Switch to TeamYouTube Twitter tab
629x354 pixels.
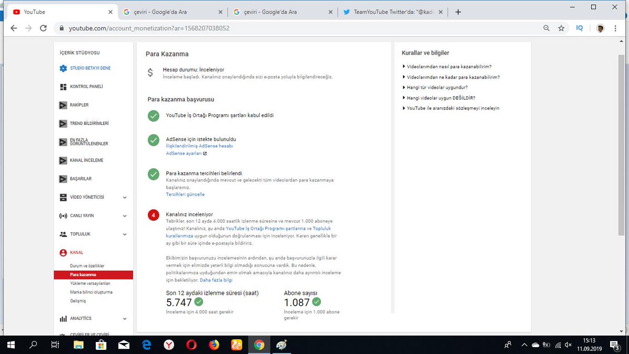pyautogui.click(x=392, y=12)
